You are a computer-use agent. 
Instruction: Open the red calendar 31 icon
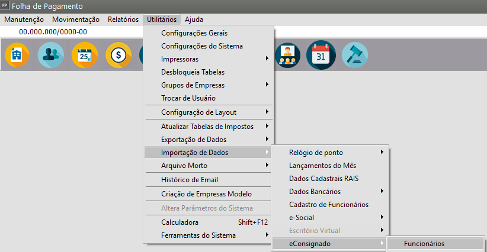(x=321, y=56)
